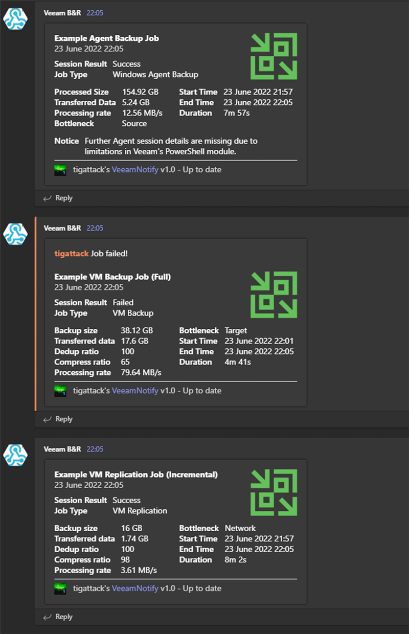
Task: Click the '154.92 GB' processed size value
Action: pos(140,92)
